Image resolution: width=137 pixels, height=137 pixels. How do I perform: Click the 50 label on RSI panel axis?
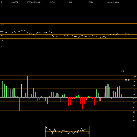pyautogui.click(x=2, y=36)
